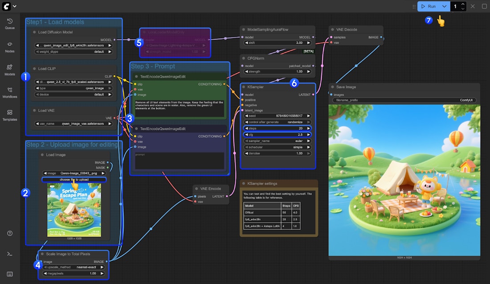Click the choose file to upload button
This screenshot has width=490, height=284.
click(73, 179)
